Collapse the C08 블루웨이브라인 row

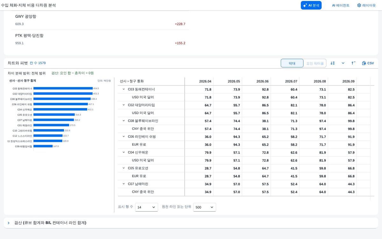(124, 121)
